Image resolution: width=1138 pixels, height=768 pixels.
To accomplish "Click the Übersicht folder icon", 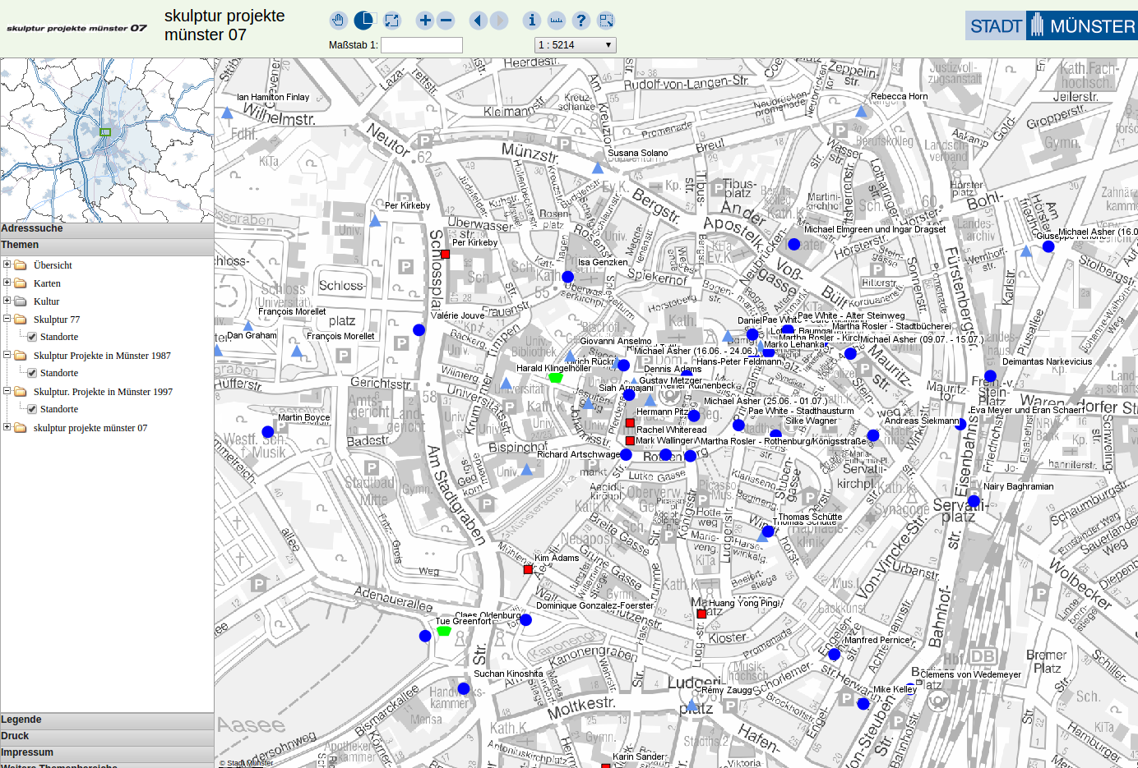I will pyautogui.click(x=21, y=264).
